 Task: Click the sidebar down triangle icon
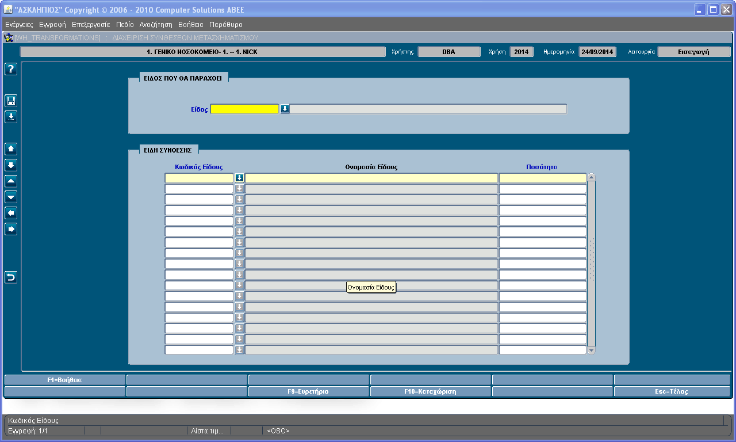coord(11,197)
